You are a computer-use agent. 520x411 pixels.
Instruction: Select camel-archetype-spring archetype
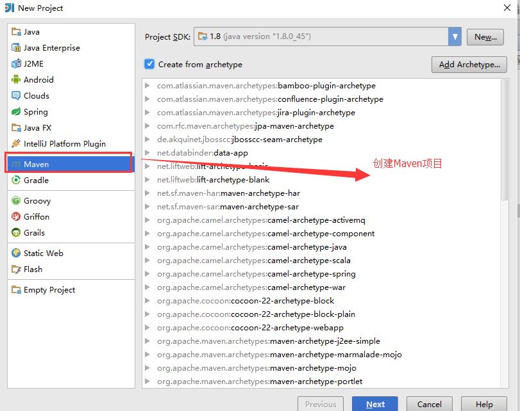pyautogui.click(x=256, y=274)
